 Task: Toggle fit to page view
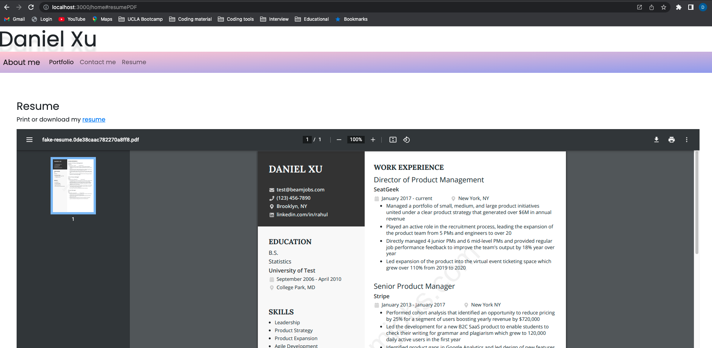[x=393, y=140]
